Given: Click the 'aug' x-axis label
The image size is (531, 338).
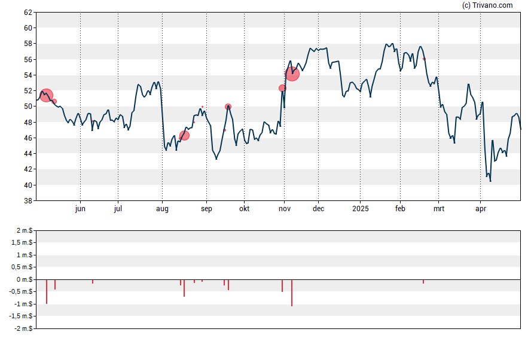Looking at the screenshot, I should point(162,209).
